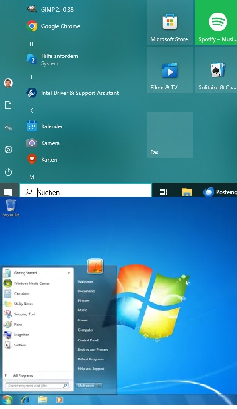Open Intel Driver & Support Assistant
Image resolution: width=237 pixels, height=409 pixels.
click(73, 93)
